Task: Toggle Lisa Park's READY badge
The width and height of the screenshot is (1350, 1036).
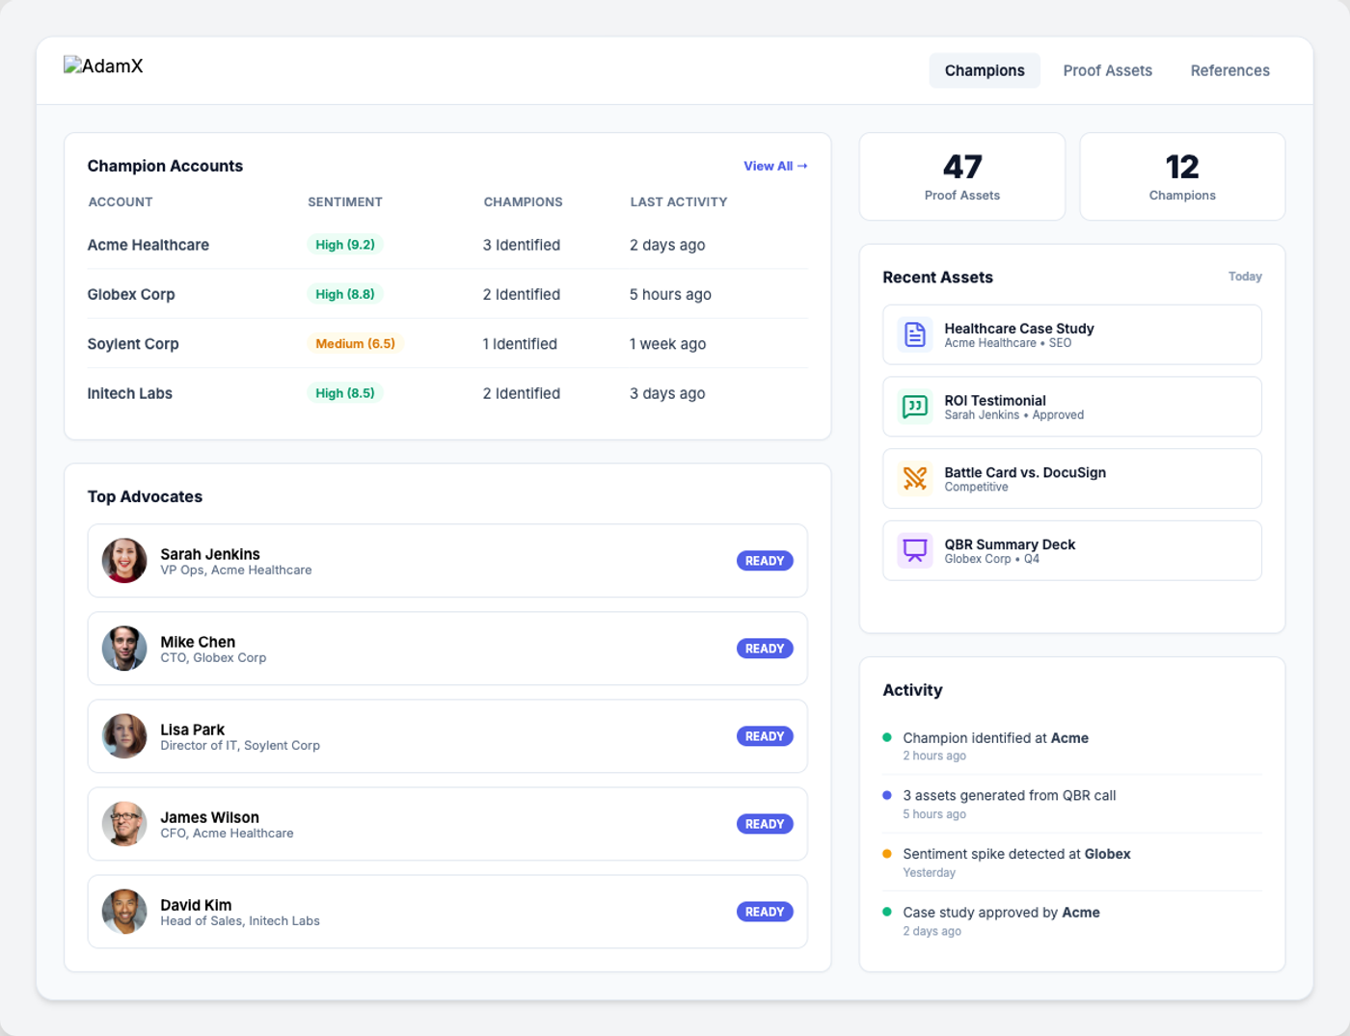Action: point(765,735)
